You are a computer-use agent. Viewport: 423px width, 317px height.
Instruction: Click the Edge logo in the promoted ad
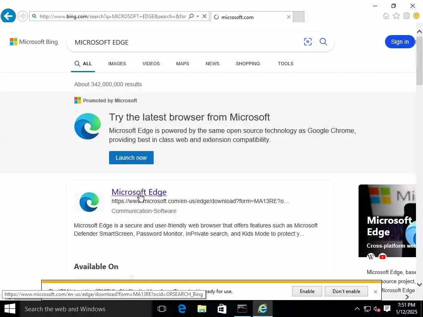click(x=88, y=126)
